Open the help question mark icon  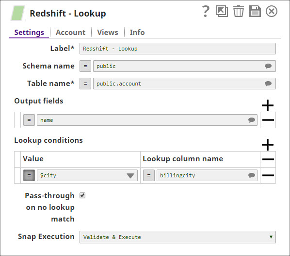point(206,11)
